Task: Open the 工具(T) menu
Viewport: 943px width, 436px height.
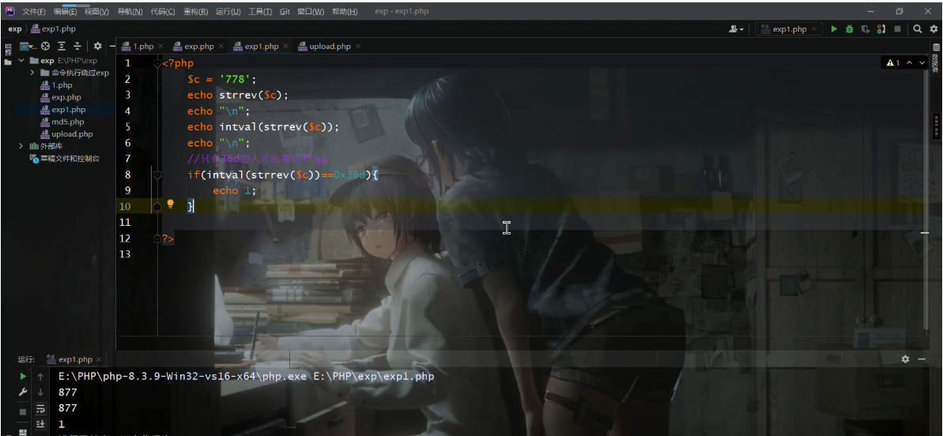Action: [x=260, y=12]
